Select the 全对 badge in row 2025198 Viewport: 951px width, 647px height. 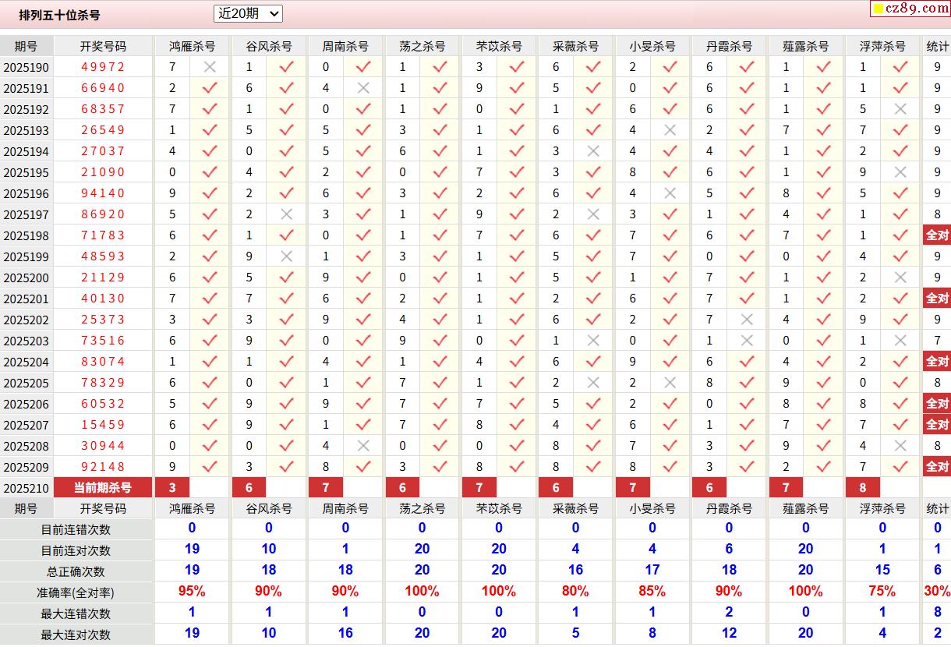(x=937, y=235)
